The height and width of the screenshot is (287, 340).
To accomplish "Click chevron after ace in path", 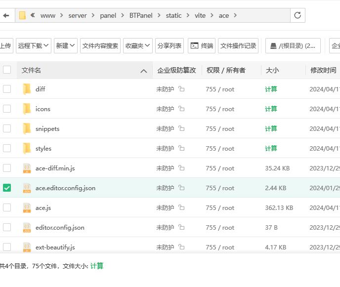I will [x=235, y=15].
